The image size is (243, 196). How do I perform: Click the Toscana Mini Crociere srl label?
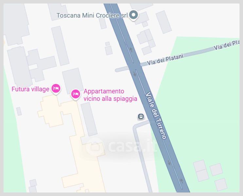point(92,15)
